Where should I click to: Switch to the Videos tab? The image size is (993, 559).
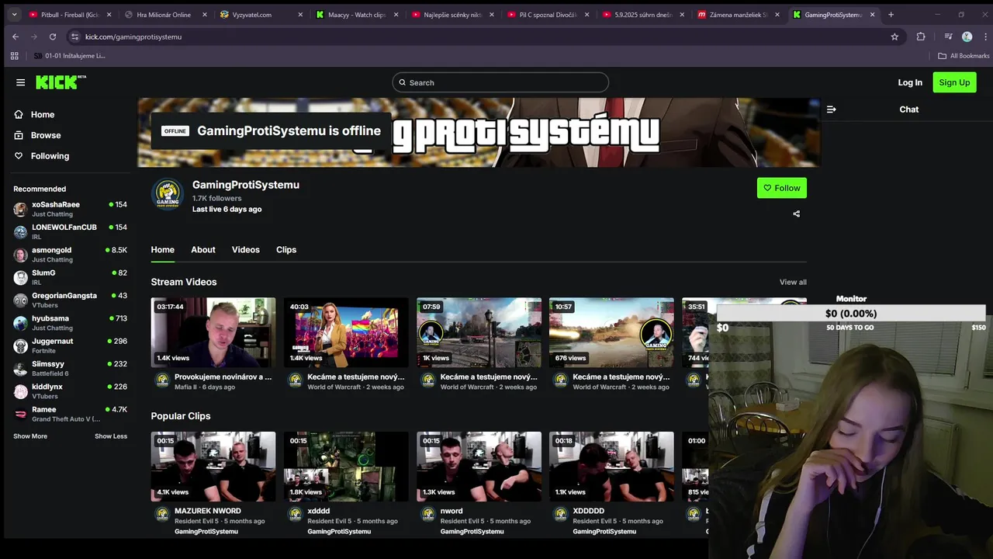pos(245,249)
